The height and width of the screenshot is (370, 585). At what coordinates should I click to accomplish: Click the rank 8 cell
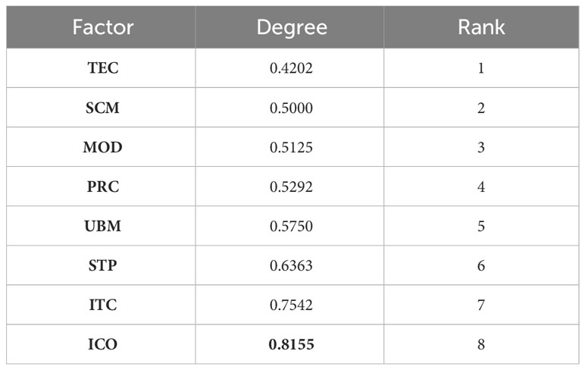point(481,344)
